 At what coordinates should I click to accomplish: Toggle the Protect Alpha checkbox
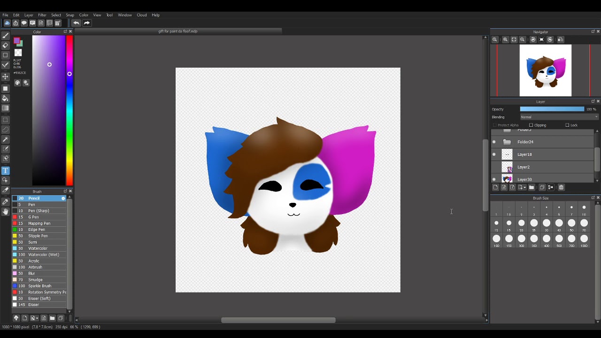click(x=494, y=125)
